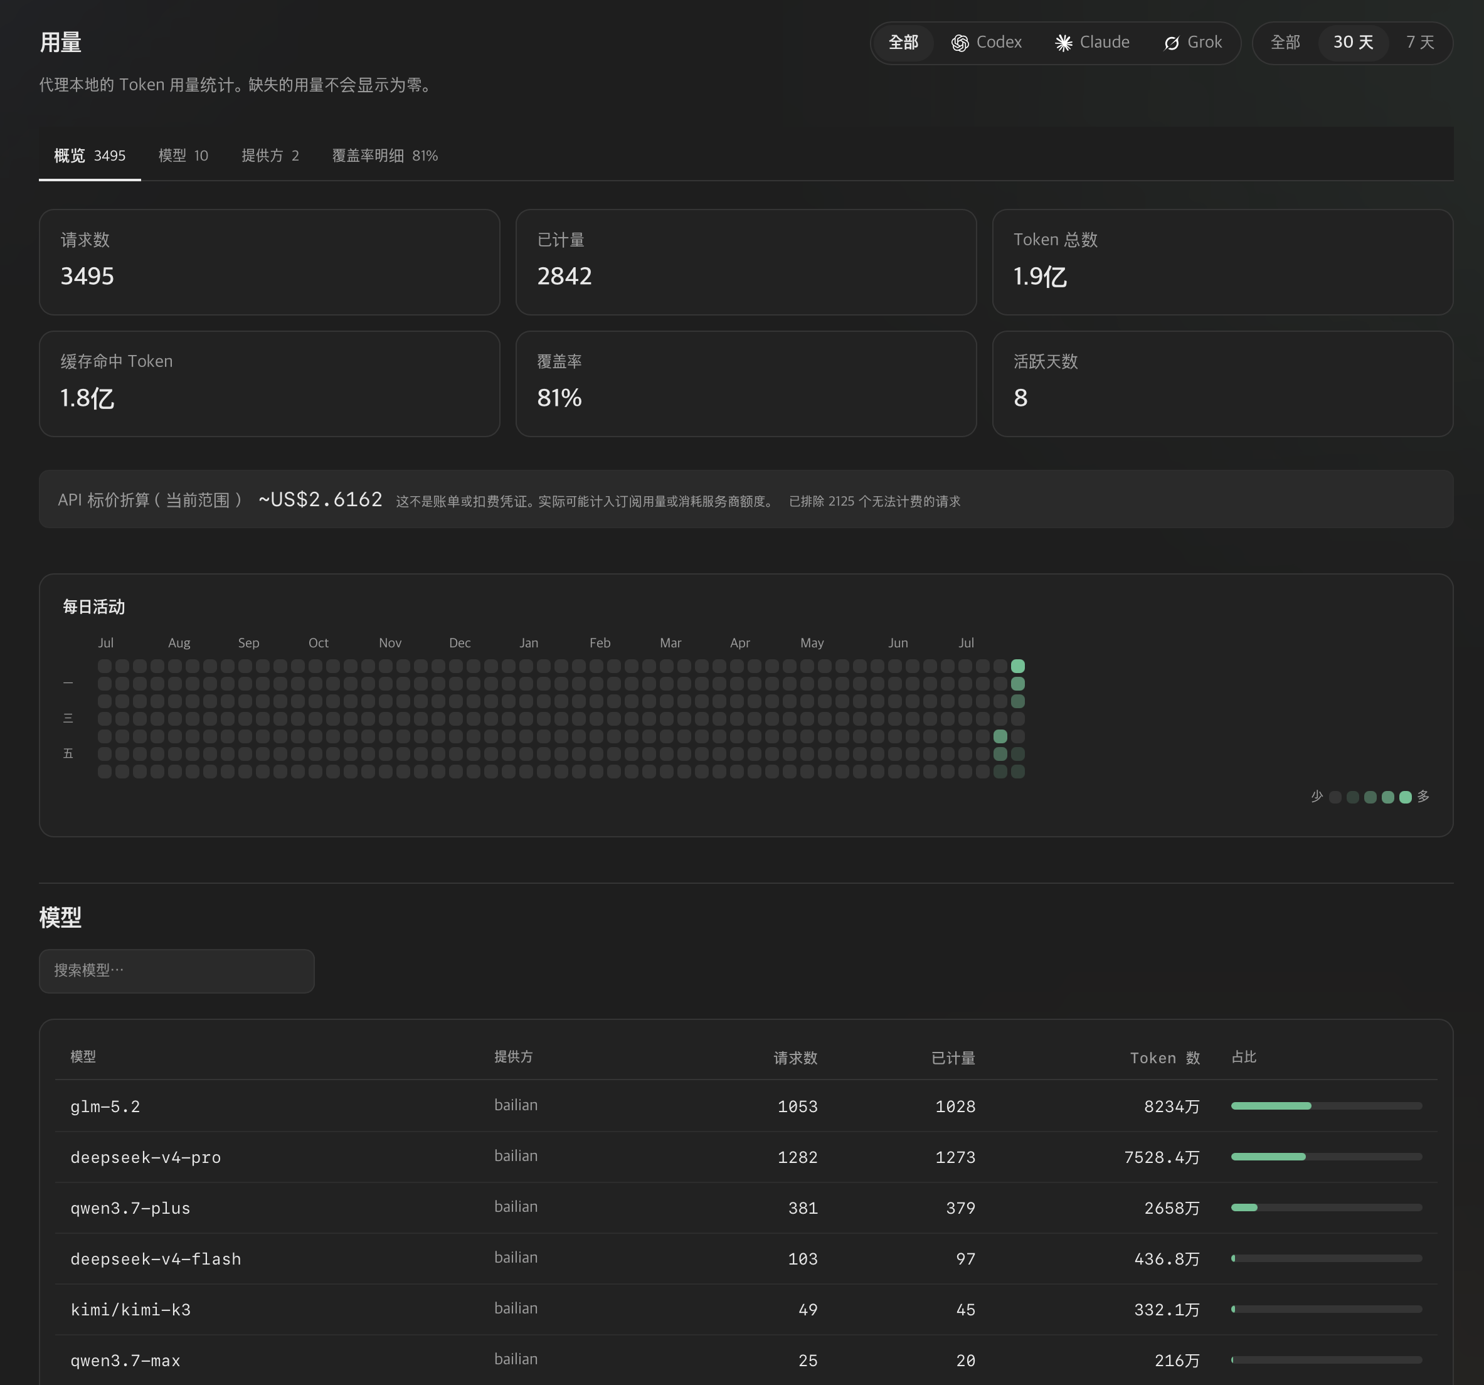Click the darkest gray legend swatch
1484x1385 pixels.
coord(1335,797)
